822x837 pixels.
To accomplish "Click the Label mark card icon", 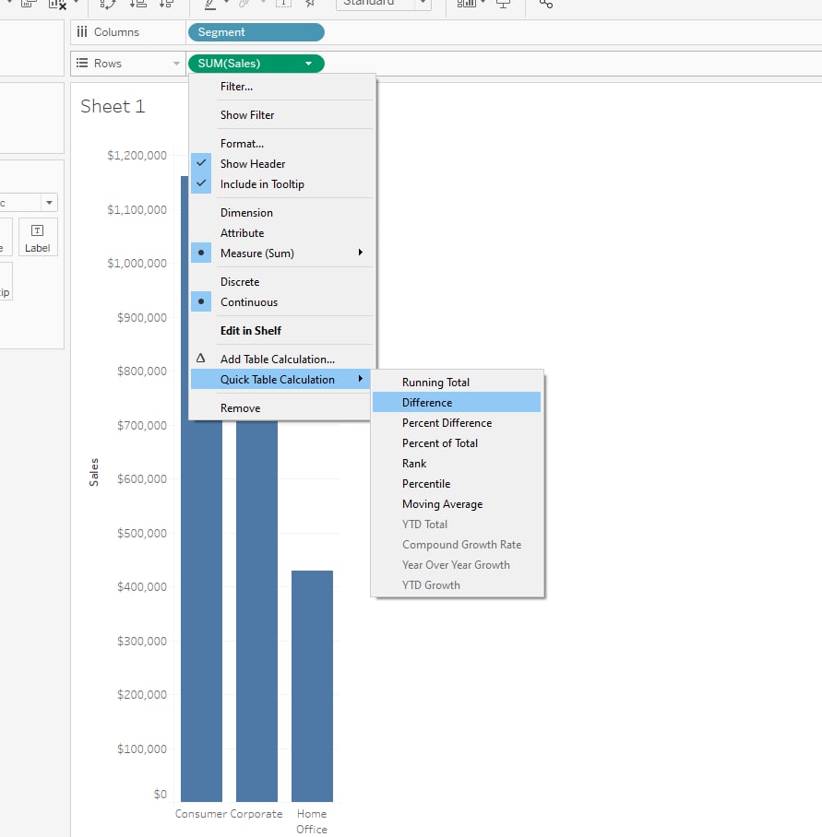I will click(38, 230).
